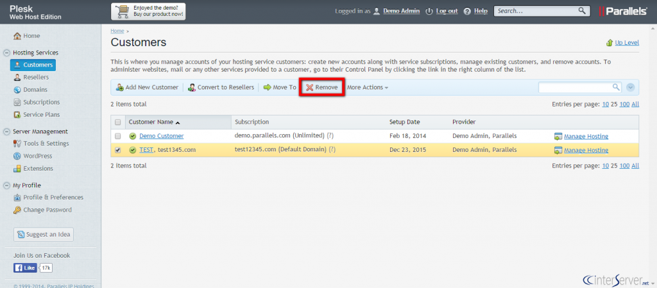The height and width of the screenshot is (288, 657).
Task: Click the Suggest an Idea button
Action: (x=44, y=235)
